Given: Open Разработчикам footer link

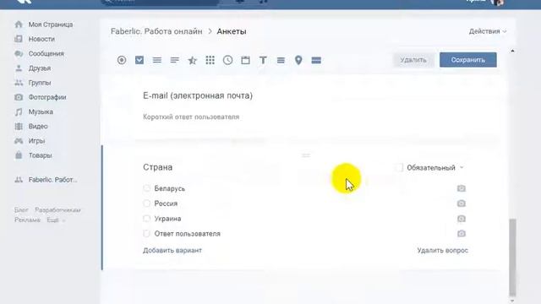Looking at the screenshot, I should [57, 210].
